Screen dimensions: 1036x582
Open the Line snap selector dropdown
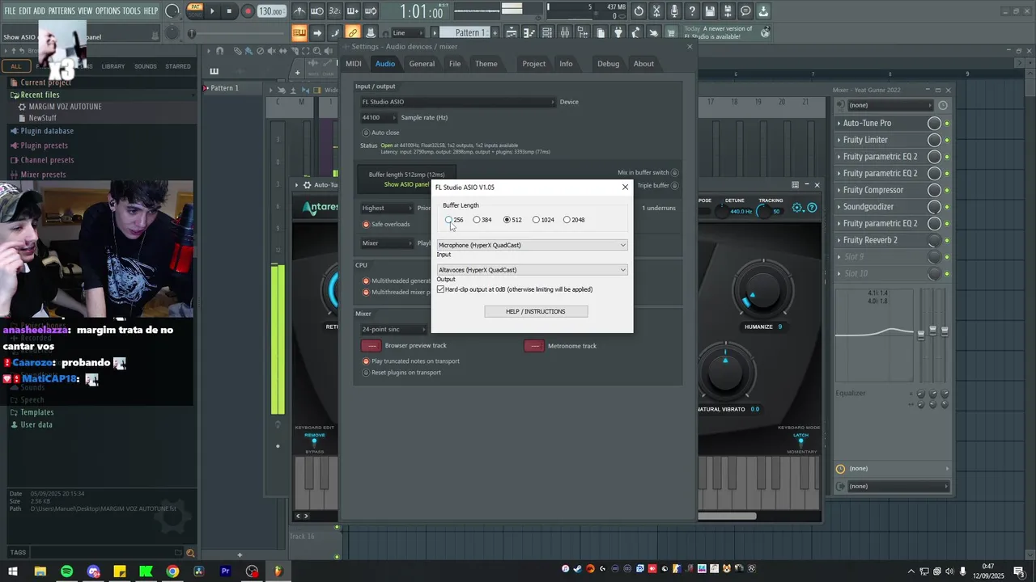click(409, 33)
